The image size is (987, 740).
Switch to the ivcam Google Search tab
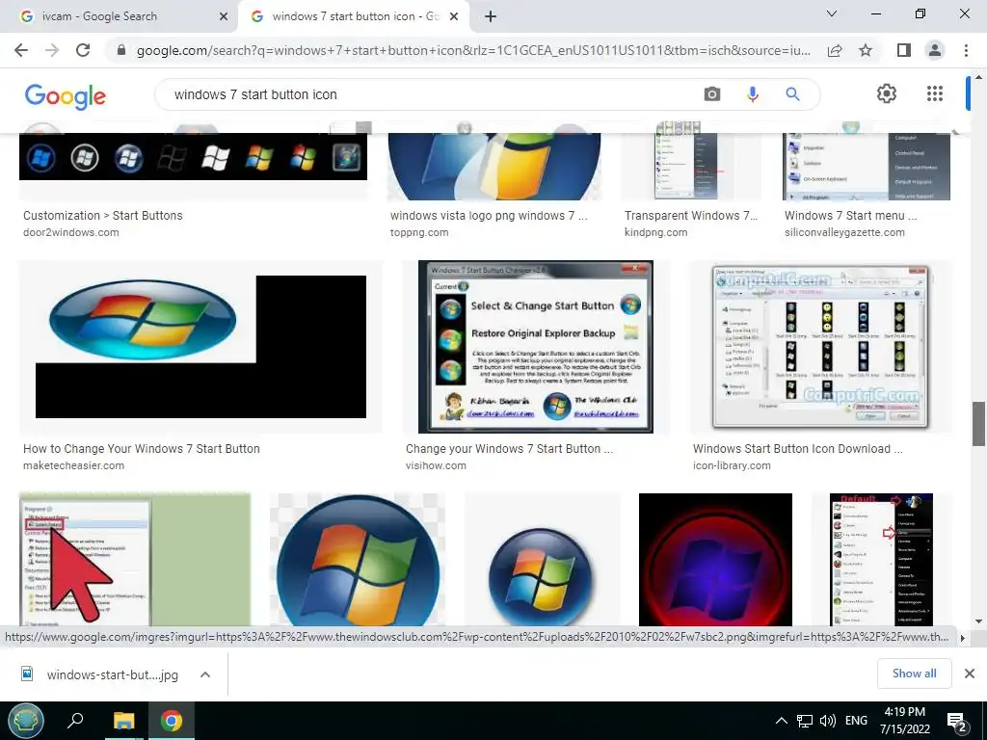click(x=119, y=16)
